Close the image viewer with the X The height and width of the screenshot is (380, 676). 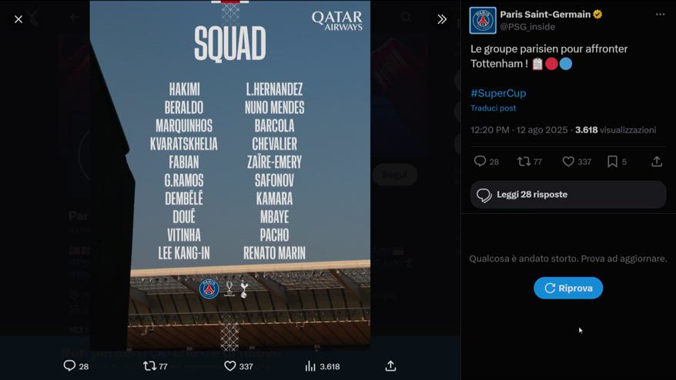18,19
